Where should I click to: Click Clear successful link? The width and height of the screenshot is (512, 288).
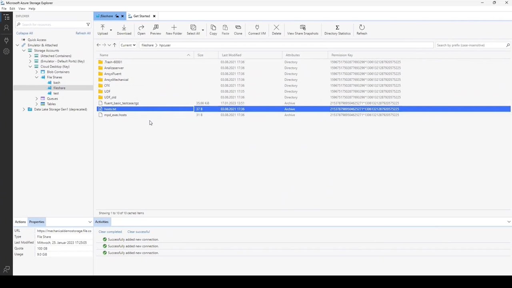[x=138, y=232]
